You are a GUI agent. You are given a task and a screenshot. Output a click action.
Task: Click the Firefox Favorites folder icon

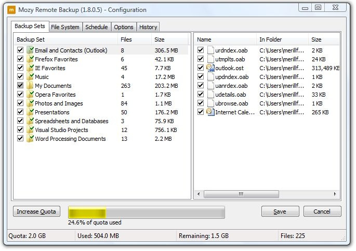click(30, 59)
